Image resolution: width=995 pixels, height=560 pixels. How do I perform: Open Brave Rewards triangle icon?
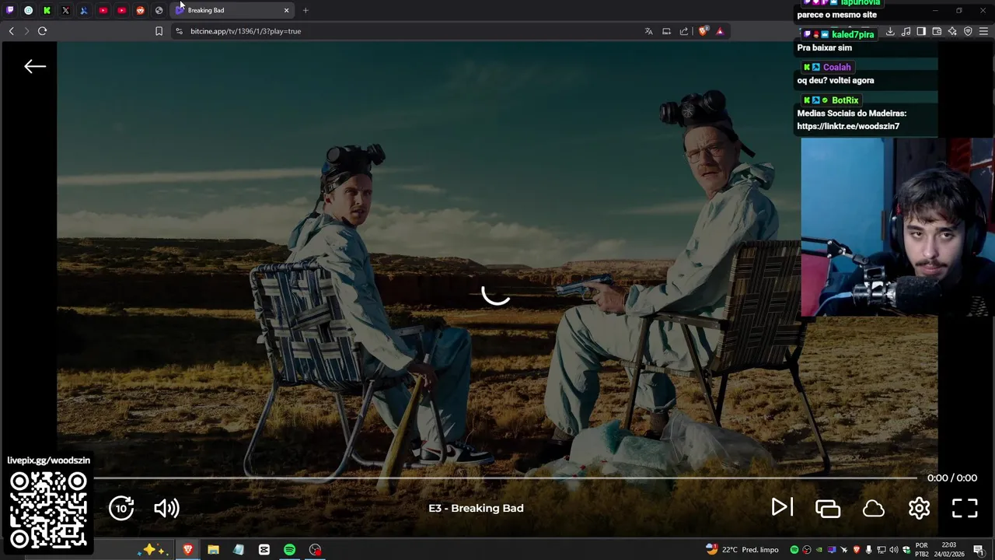[720, 31]
